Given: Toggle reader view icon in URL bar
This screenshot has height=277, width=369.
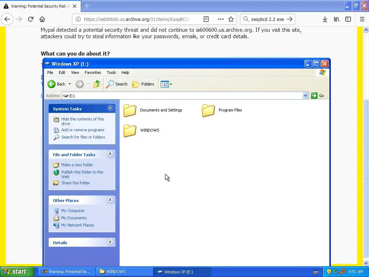Looking at the screenshot, I should (206, 19).
